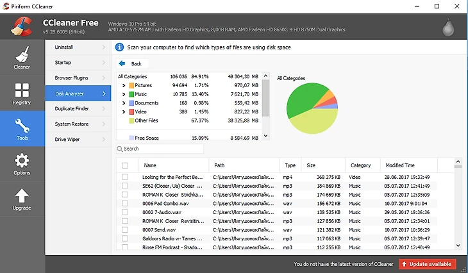Click the blue info icon beside scan text
The image size is (468, 273).
pyautogui.click(x=120, y=47)
